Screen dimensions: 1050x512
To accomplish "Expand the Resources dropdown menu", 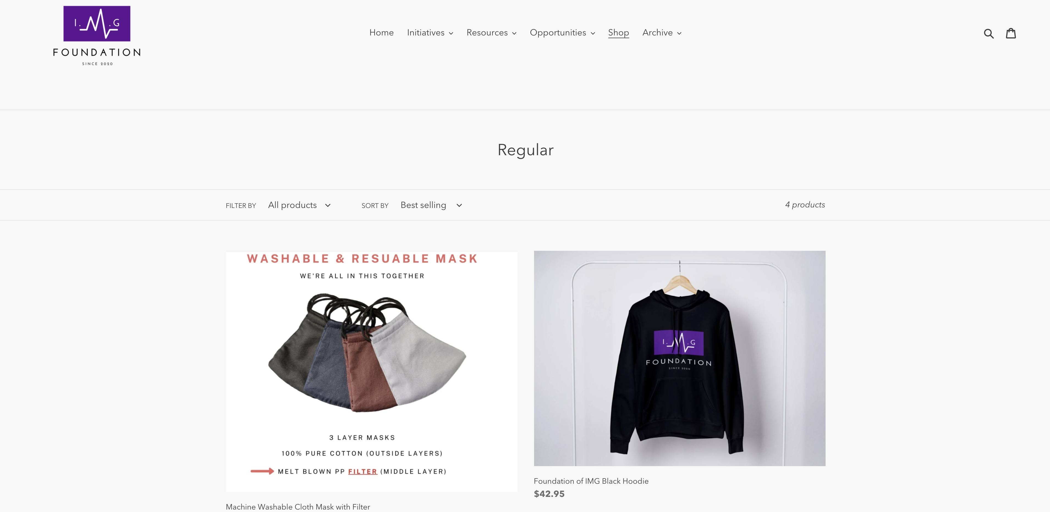I will coord(491,33).
